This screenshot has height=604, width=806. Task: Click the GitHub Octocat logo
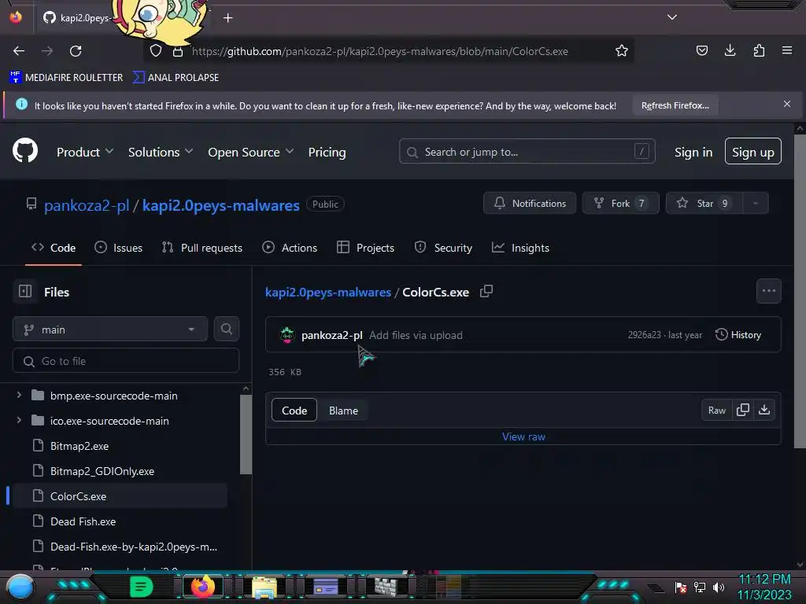coord(25,150)
